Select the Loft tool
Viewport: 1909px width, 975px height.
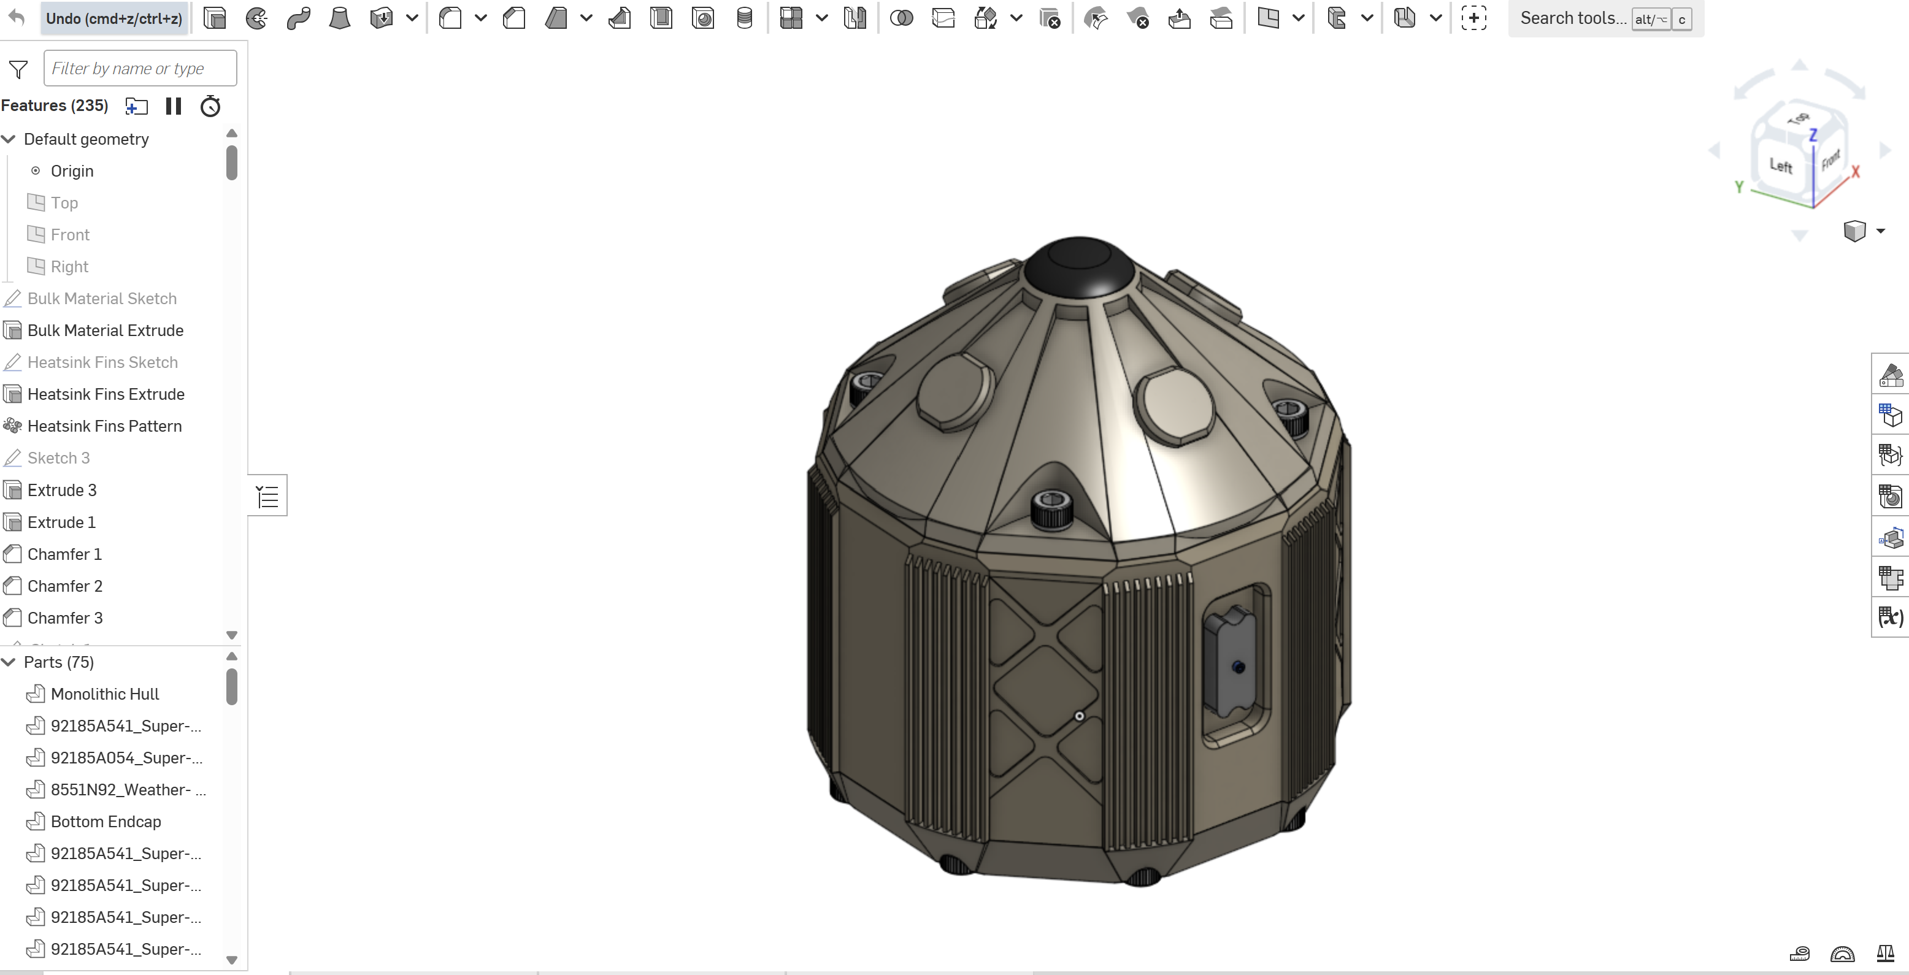pyautogui.click(x=339, y=18)
